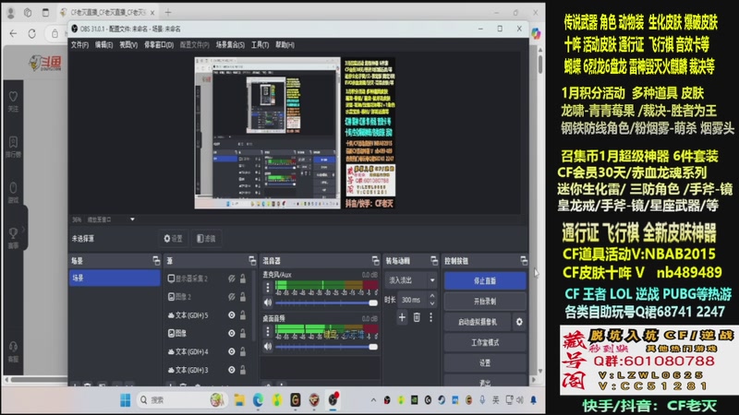Mute the 桌面音频 speaker icon
Viewport: 739px width, 415px height.
point(268,347)
